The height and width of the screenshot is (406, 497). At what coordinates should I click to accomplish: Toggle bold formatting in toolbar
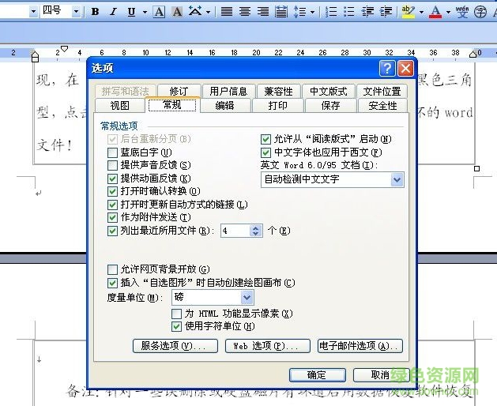point(95,12)
